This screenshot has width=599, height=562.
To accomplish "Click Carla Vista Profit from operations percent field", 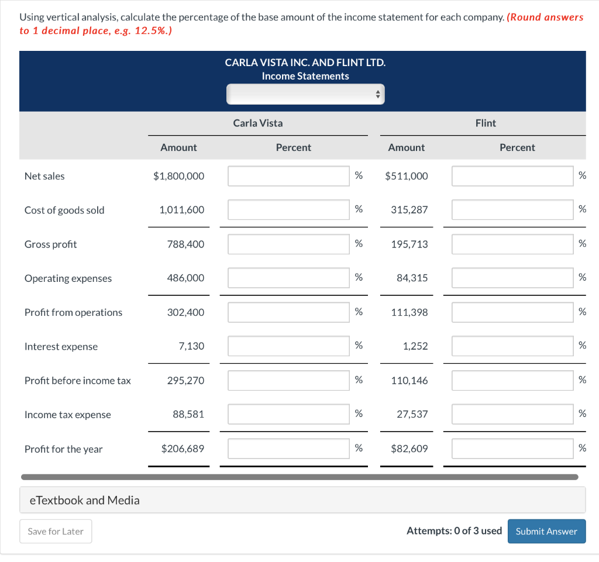I will pos(288,312).
